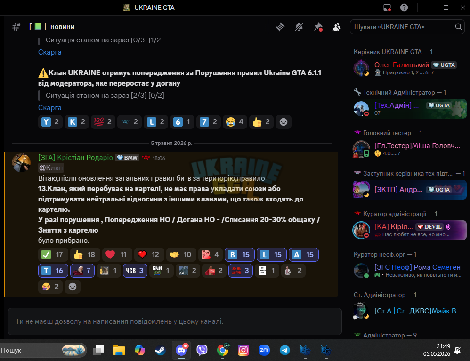The width and height of the screenshot is (470, 361).
Task: Toggle the B letter reaction 15
Action: 240,255
